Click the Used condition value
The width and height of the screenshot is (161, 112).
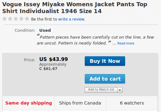point(45,30)
